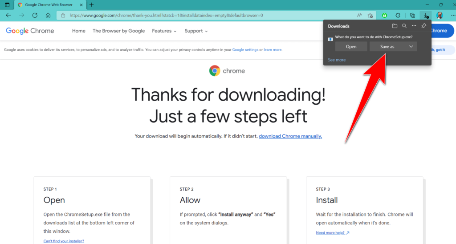
Task: Open the tab actions menu icon
Action: click(7, 4)
